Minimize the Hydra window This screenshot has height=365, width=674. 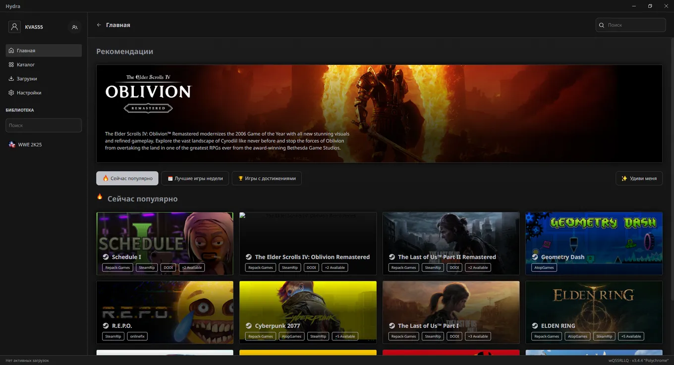(634, 6)
